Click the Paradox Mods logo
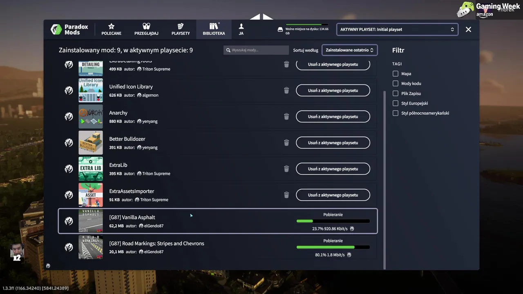This screenshot has width=523, height=294. (x=69, y=29)
